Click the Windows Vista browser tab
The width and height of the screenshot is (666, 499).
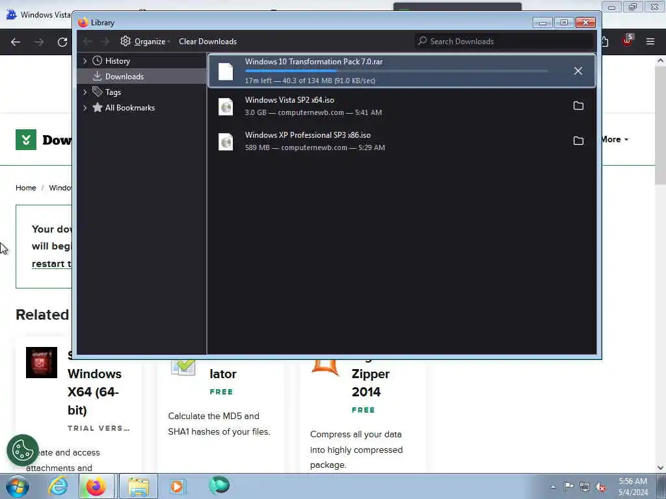tap(39, 14)
